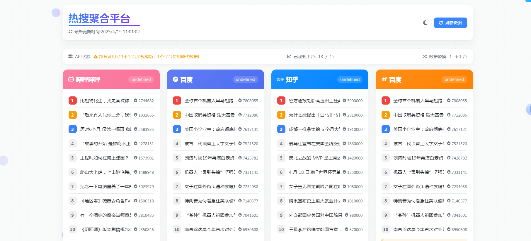Click flame icon beside 3023979
The height and width of the screenshot is (241, 531).
click(135, 186)
